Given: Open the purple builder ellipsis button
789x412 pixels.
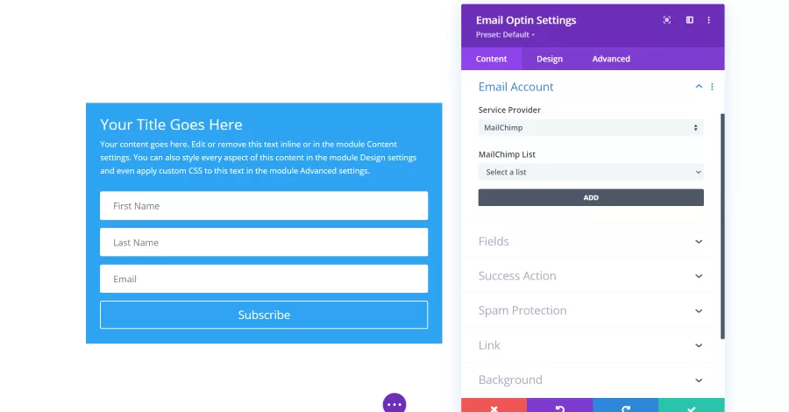Looking at the screenshot, I should click(x=394, y=403).
